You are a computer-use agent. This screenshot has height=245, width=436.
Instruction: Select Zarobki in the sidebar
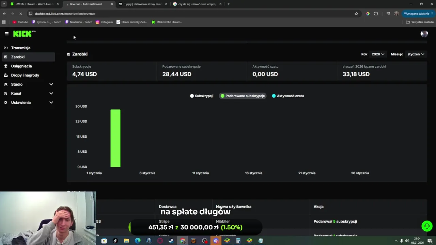click(29, 57)
